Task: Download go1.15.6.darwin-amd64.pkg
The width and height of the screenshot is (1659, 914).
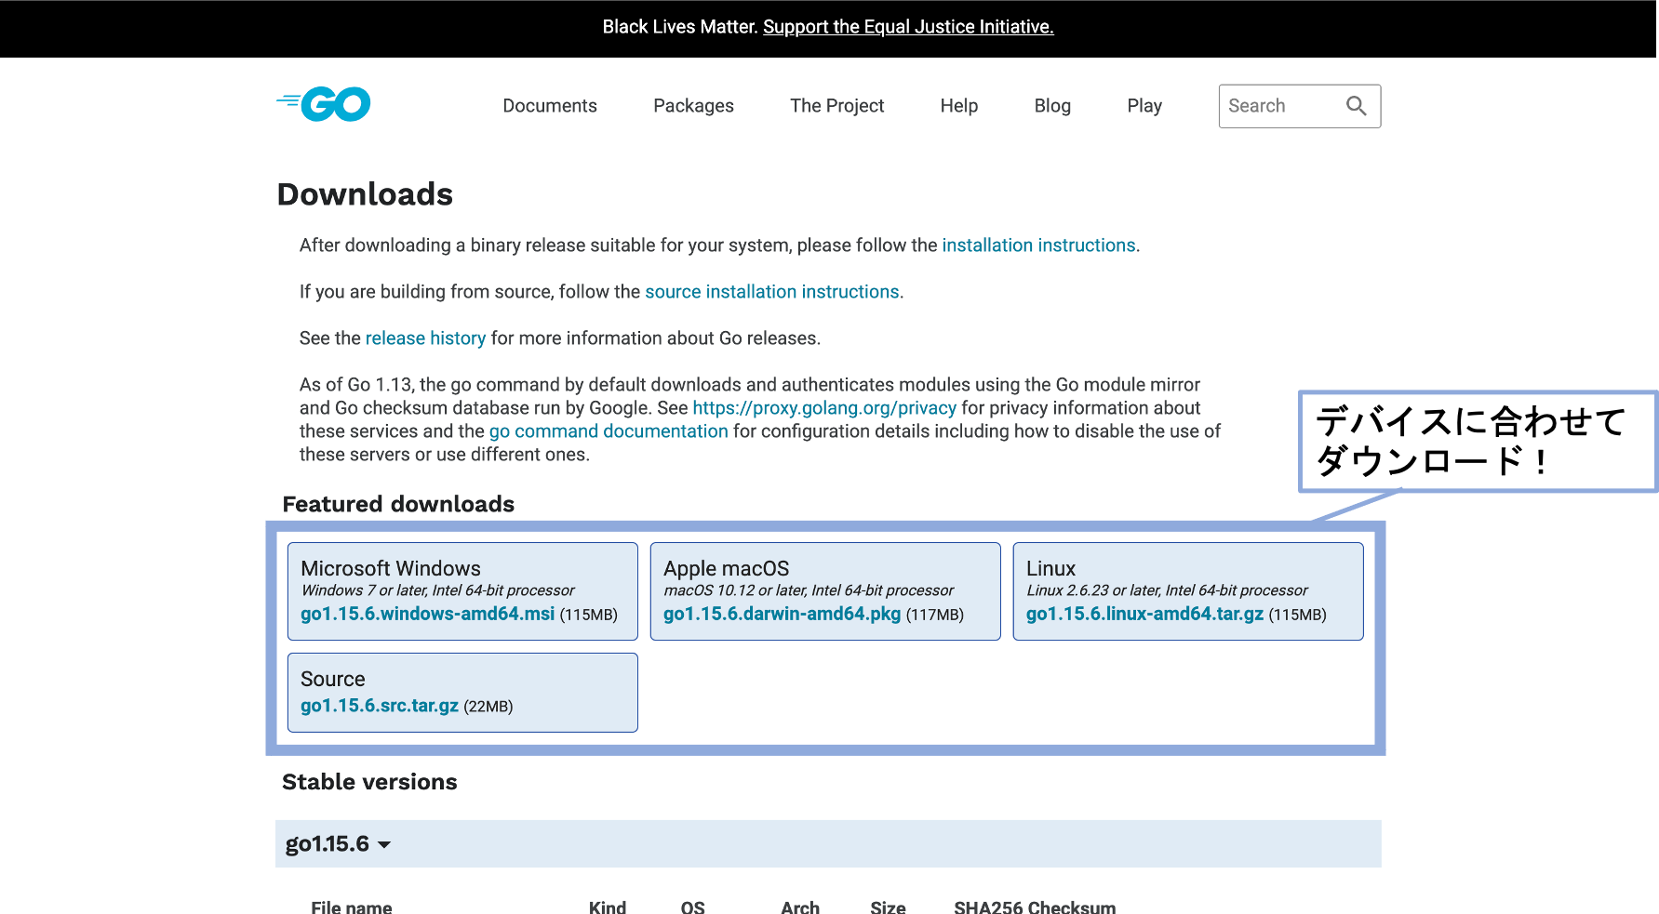Action: click(x=783, y=614)
